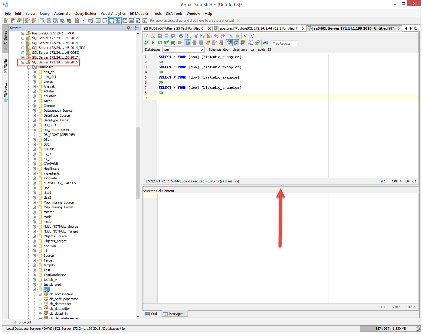
Task: Toggle the auto-commit database button
Action: [188, 43]
